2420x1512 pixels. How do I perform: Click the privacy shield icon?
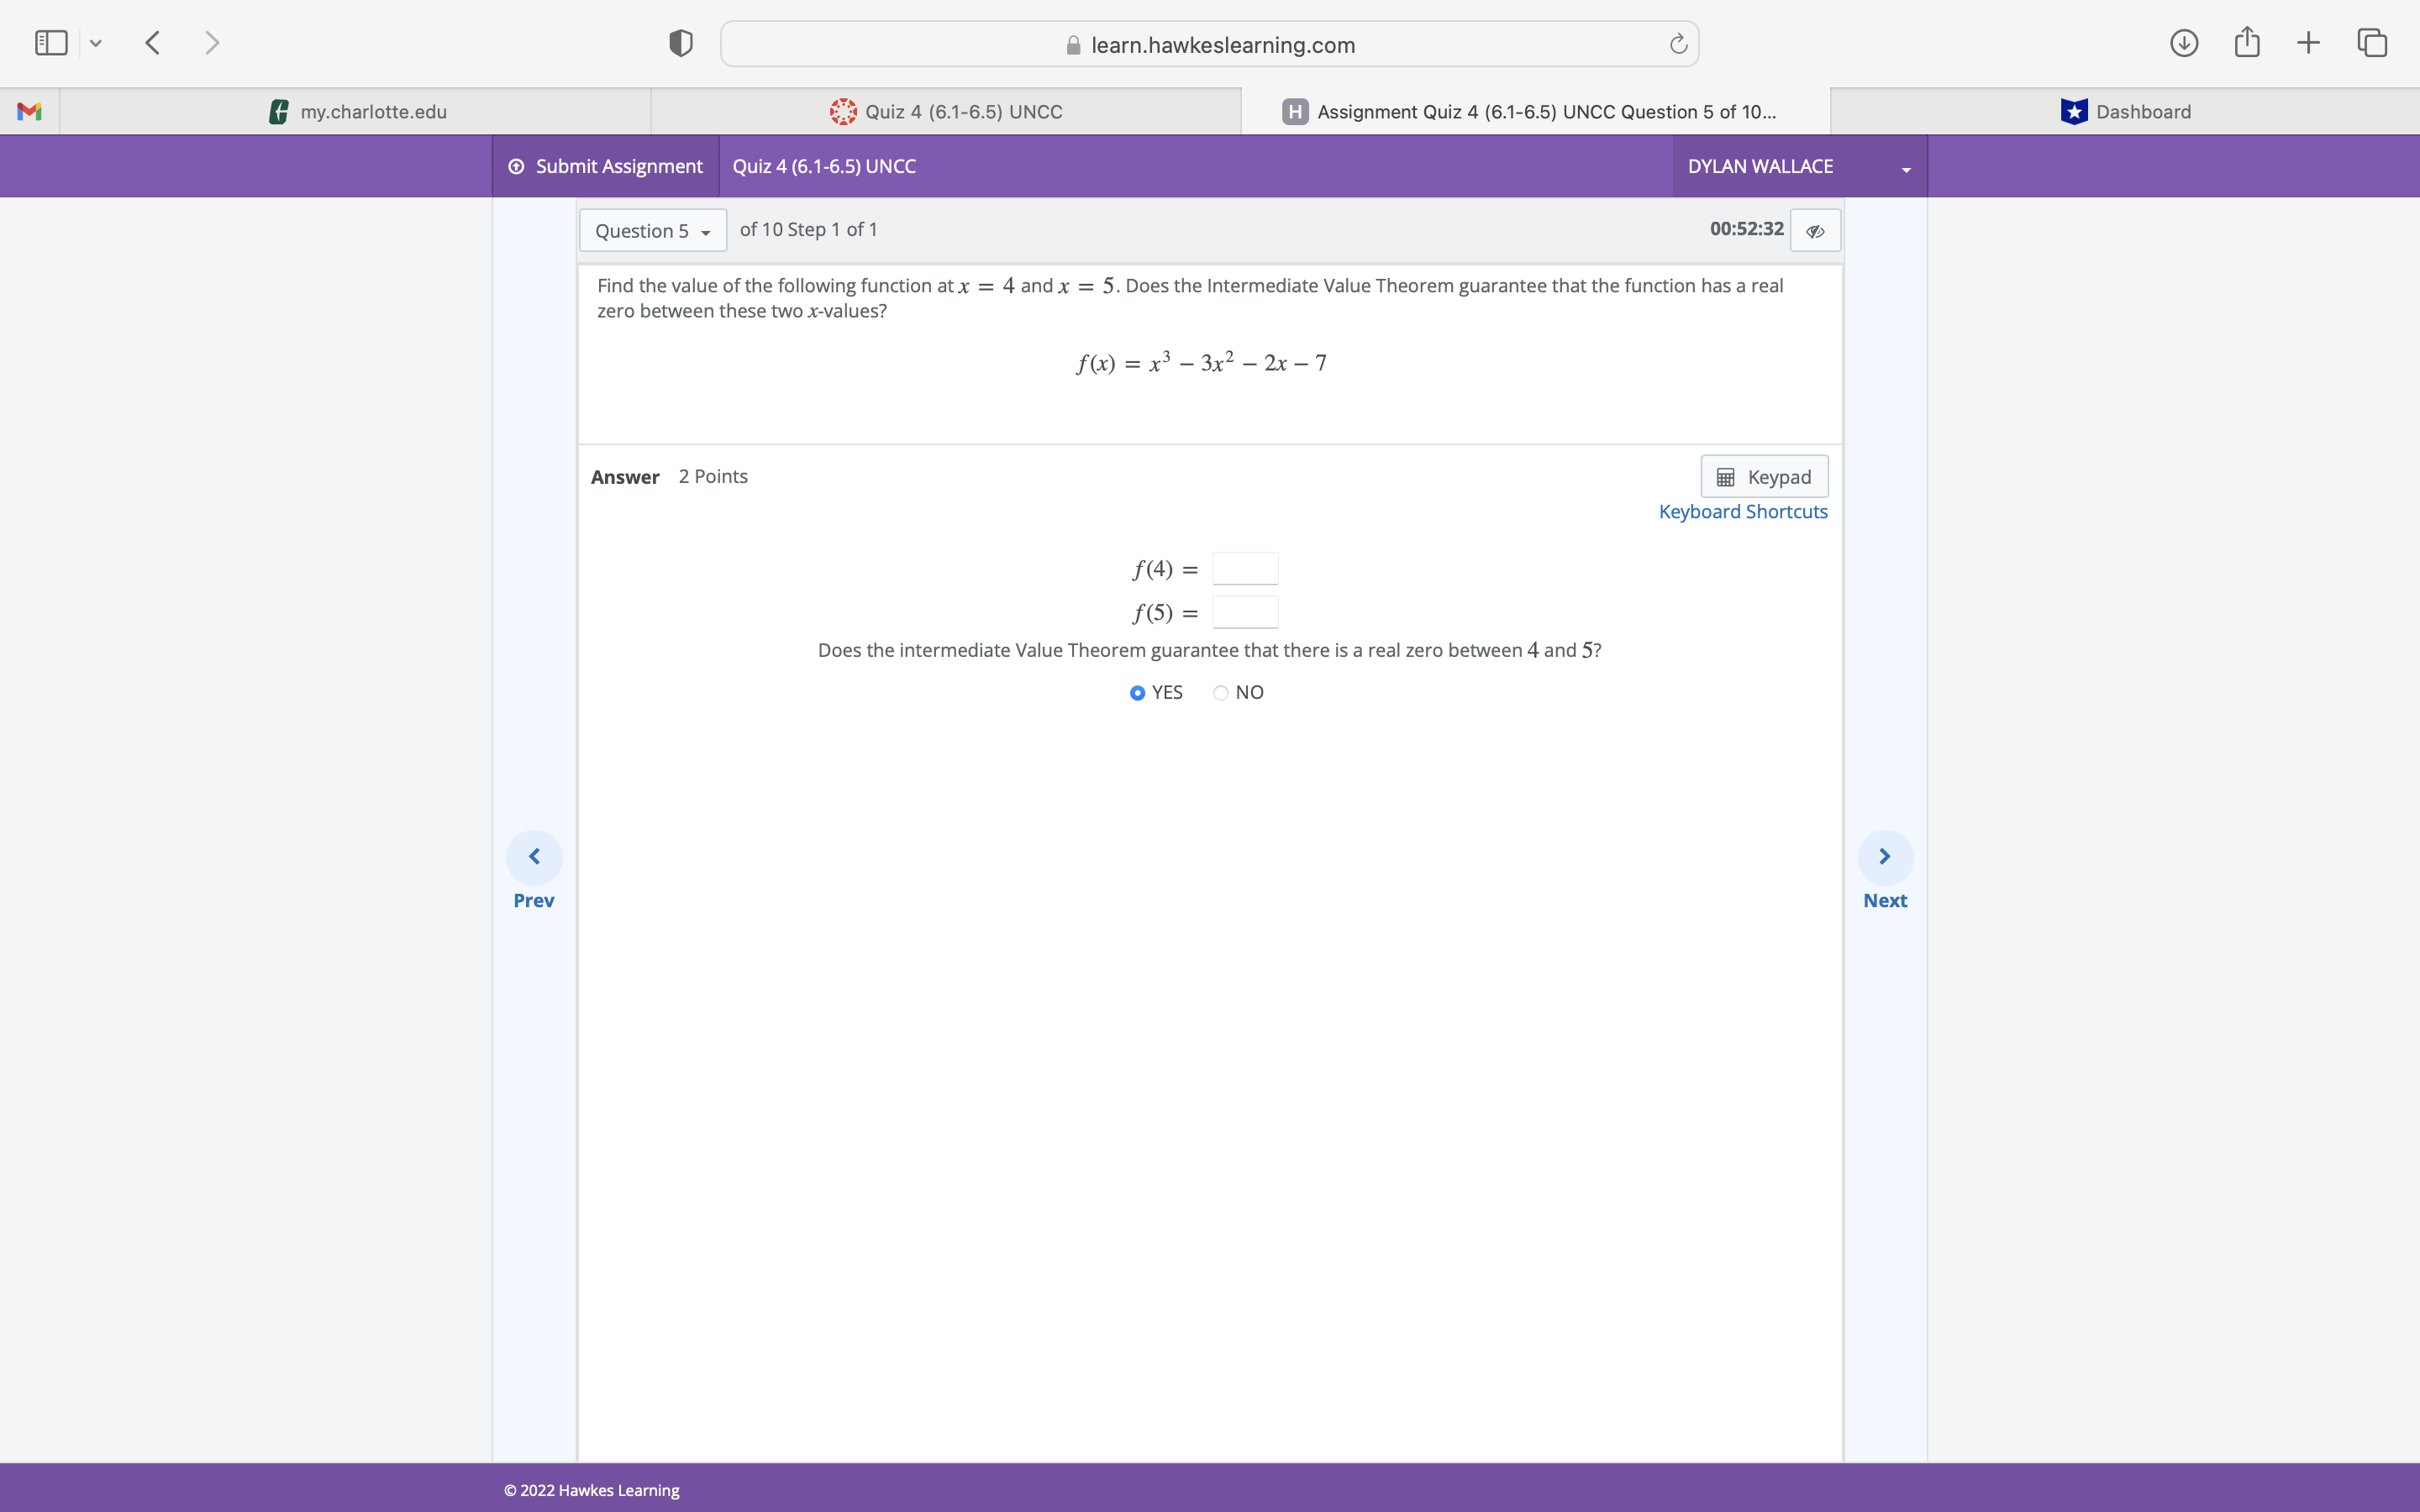point(680,43)
